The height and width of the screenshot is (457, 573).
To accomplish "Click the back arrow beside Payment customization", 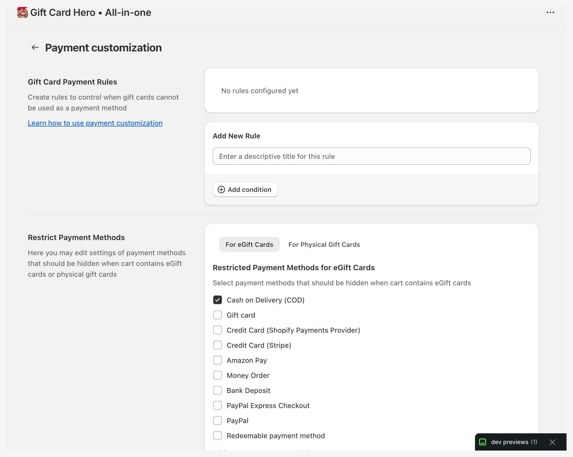I will [x=35, y=47].
